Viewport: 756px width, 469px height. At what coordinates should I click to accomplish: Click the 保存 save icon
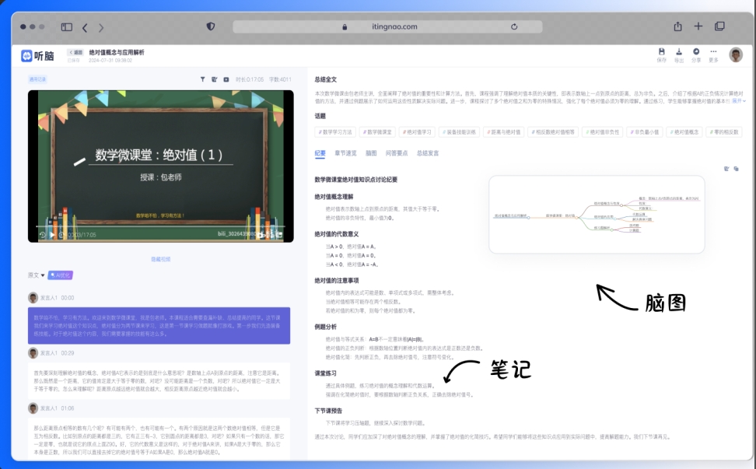[662, 54]
